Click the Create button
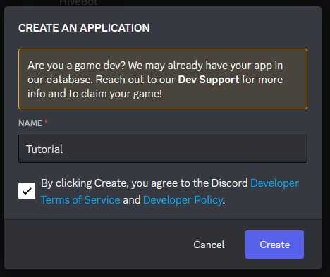330x277 pixels. click(274, 245)
